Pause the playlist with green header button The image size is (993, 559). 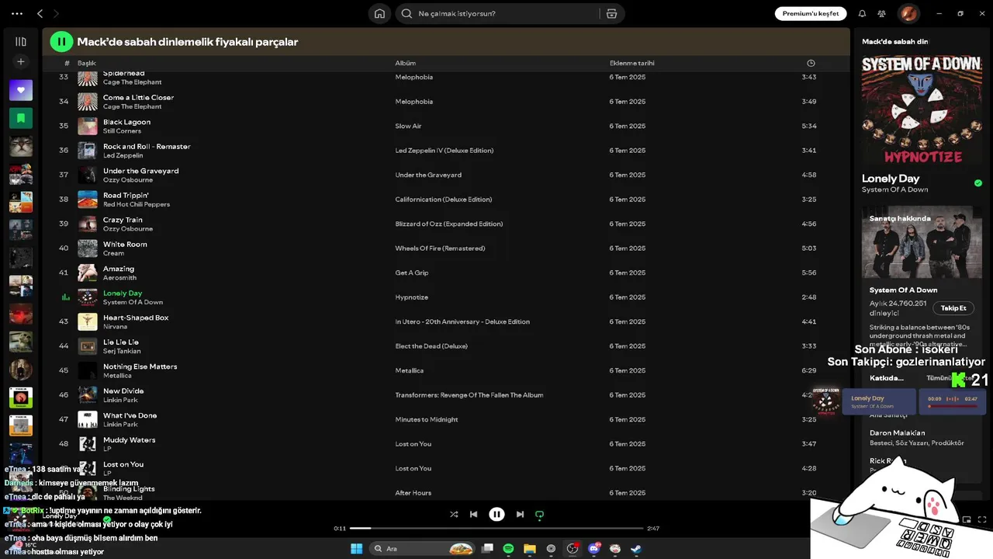pos(61,42)
